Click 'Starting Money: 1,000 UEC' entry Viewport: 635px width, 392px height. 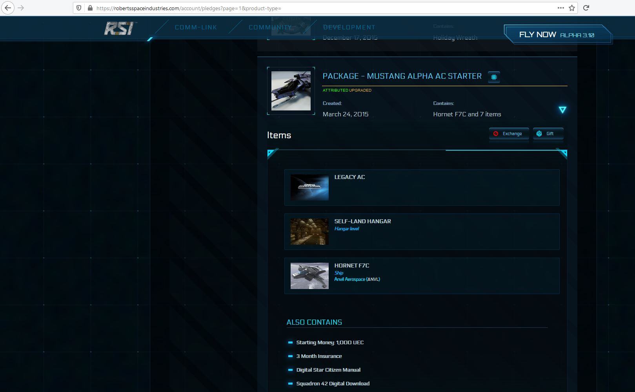click(330, 342)
